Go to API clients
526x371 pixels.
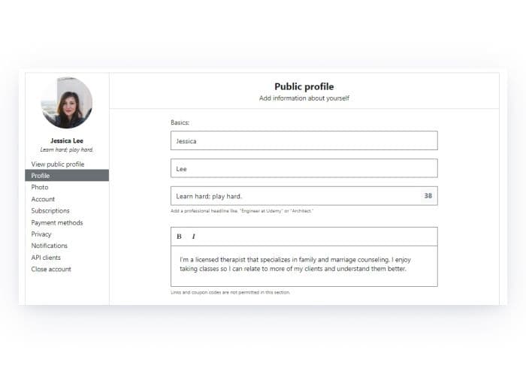pos(46,258)
